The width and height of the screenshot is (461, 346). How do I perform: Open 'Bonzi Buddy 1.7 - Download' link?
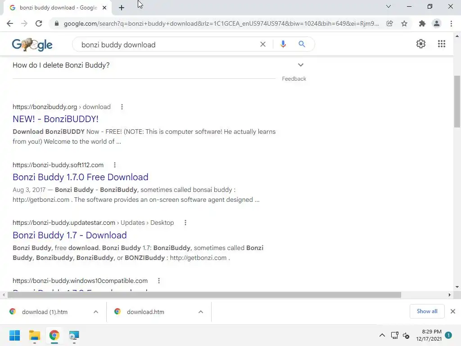click(70, 235)
